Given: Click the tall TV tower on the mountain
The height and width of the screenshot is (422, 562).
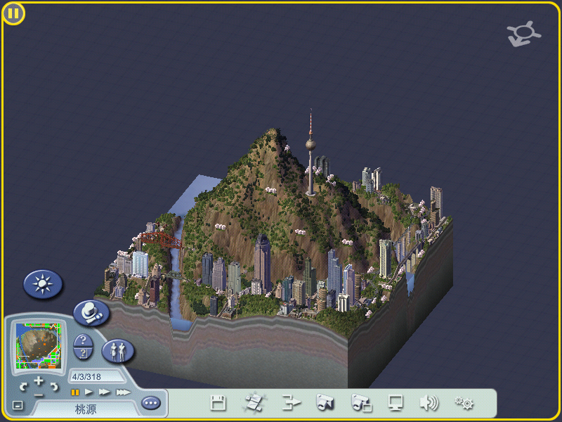Looking at the screenshot, I should (x=311, y=153).
